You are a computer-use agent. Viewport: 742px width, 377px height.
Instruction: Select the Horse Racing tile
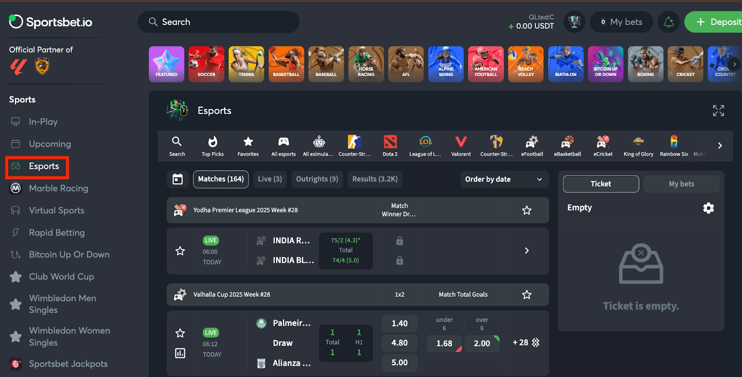[x=366, y=64]
